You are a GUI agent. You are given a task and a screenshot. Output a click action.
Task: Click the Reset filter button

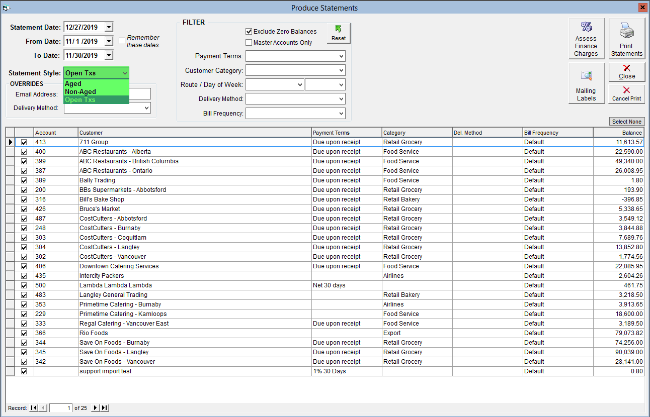point(339,33)
